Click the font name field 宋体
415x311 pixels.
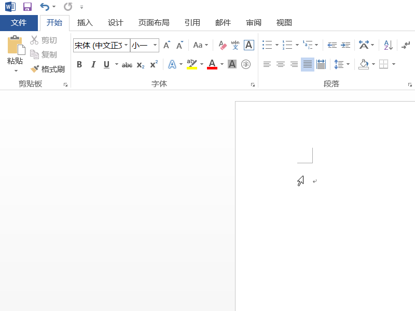coord(98,45)
